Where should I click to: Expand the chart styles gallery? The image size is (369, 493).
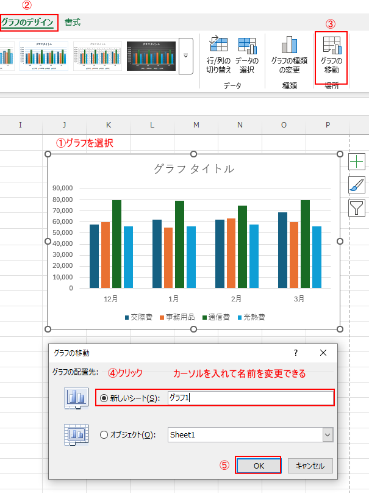coord(186,55)
